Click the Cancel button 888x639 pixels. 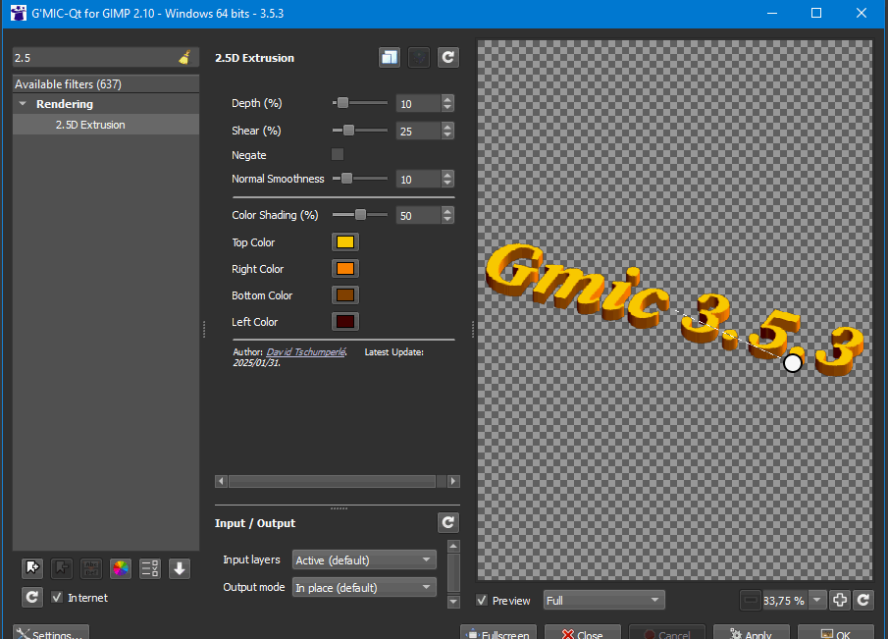pyautogui.click(x=667, y=633)
